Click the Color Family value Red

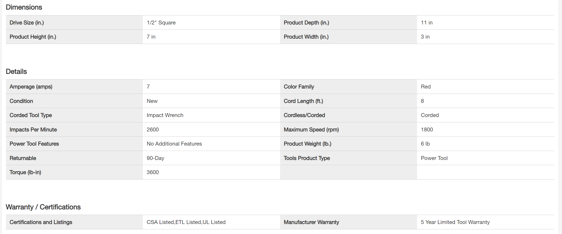pos(426,87)
